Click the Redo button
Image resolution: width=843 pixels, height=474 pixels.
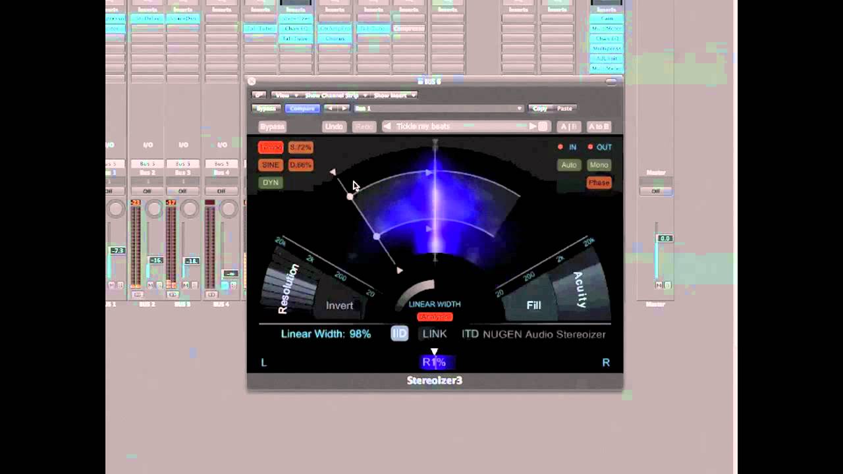(x=364, y=126)
